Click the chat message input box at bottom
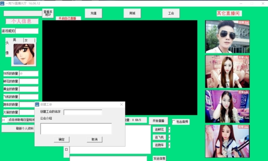Screen dimensions: 268x161 click(x=108, y=158)
